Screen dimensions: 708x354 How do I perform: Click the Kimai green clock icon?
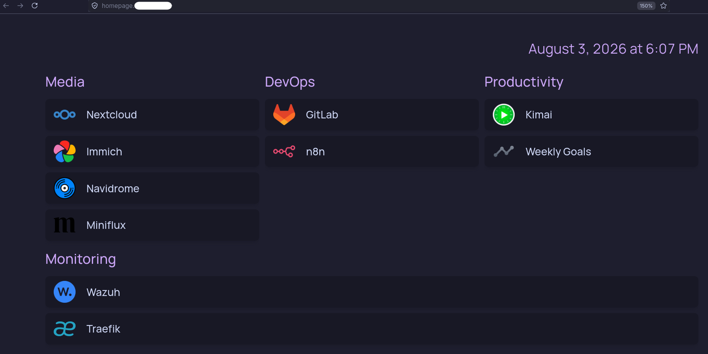coord(504,115)
